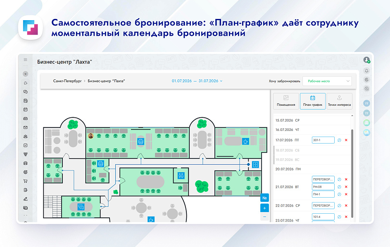390x247 pixels.
Task: Click the chevron arrow in booking type combo
Action: (348, 81)
